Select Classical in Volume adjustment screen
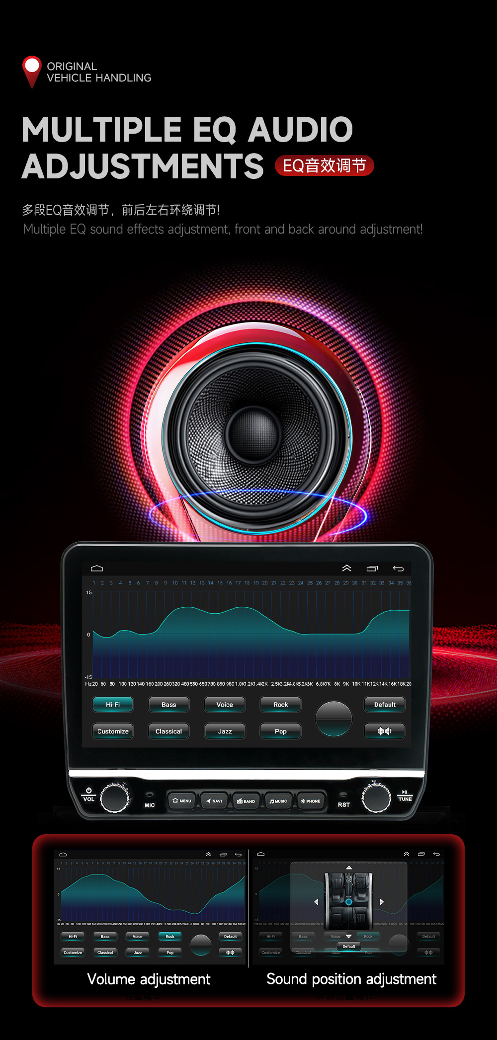 click(x=105, y=953)
